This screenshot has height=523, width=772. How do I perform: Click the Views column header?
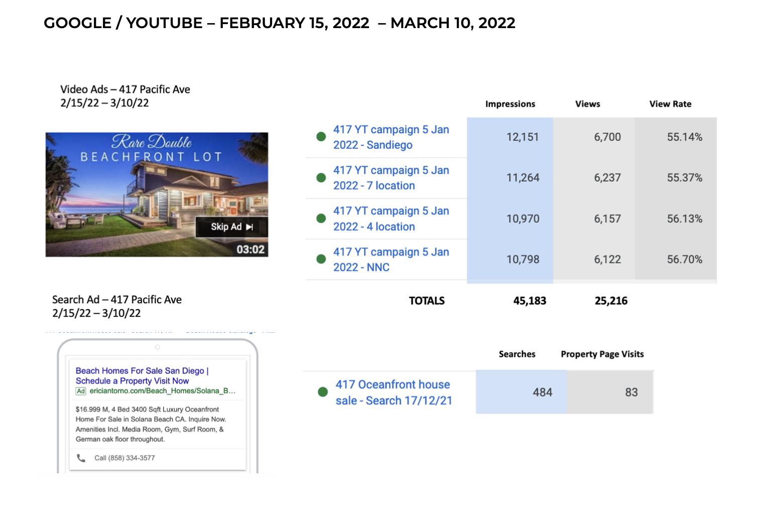click(x=587, y=104)
